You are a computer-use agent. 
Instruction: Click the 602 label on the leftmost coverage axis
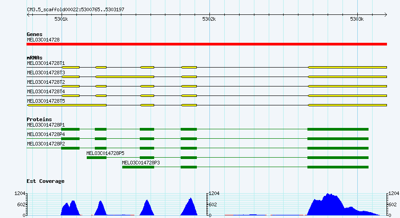point(21,204)
